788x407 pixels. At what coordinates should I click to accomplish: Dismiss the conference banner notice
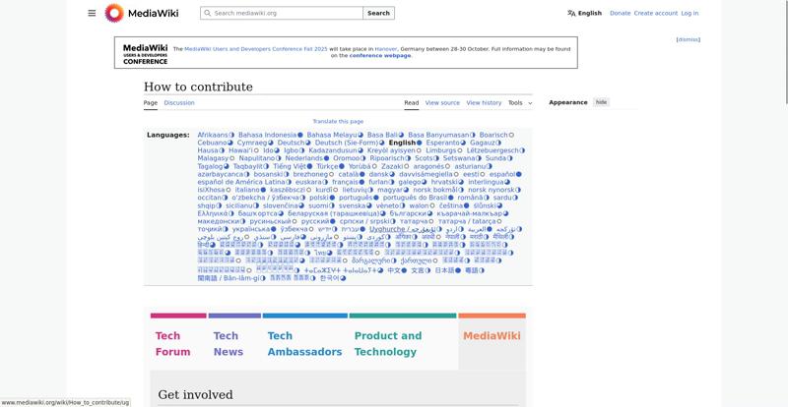pyautogui.click(x=689, y=39)
